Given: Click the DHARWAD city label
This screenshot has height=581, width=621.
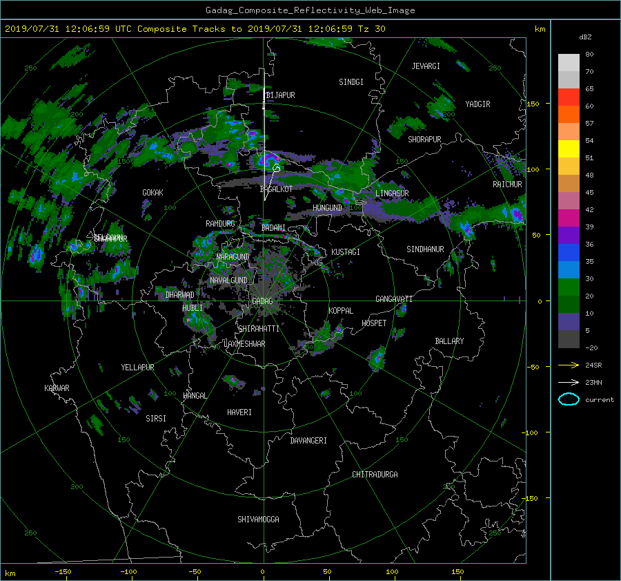Looking at the screenshot, I should pyautogui.click(x=179, y=295).
